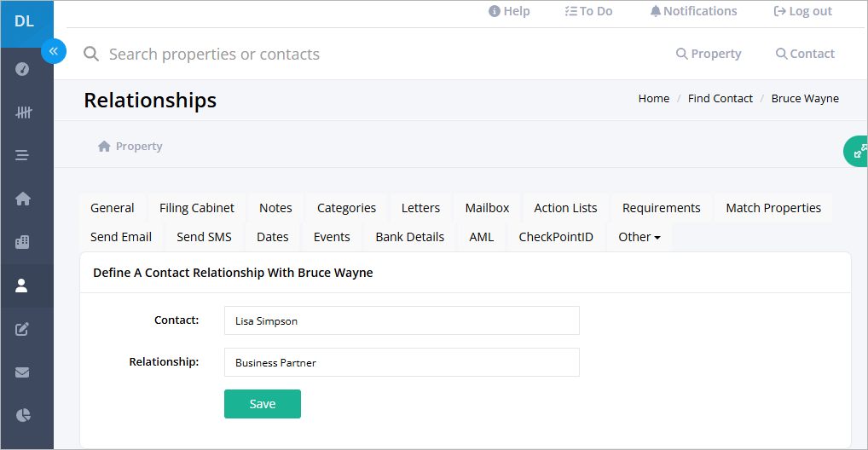Expand the green fullscreen arrows button
Image resolution: width=868 pixels, height=450 pixels.
point(857,151)
